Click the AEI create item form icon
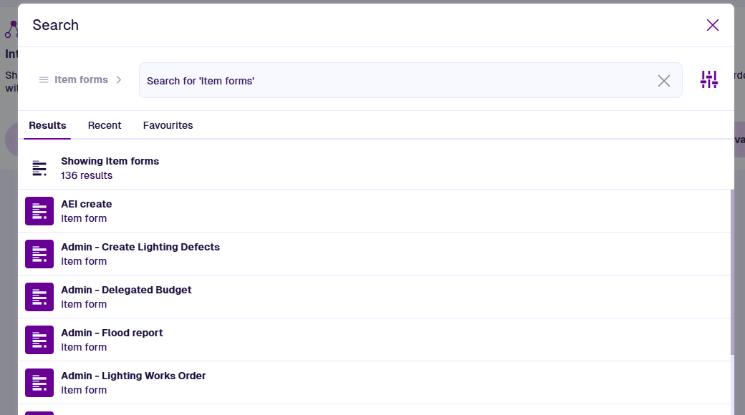The image size is (745, 415). (x=39, y=211)
